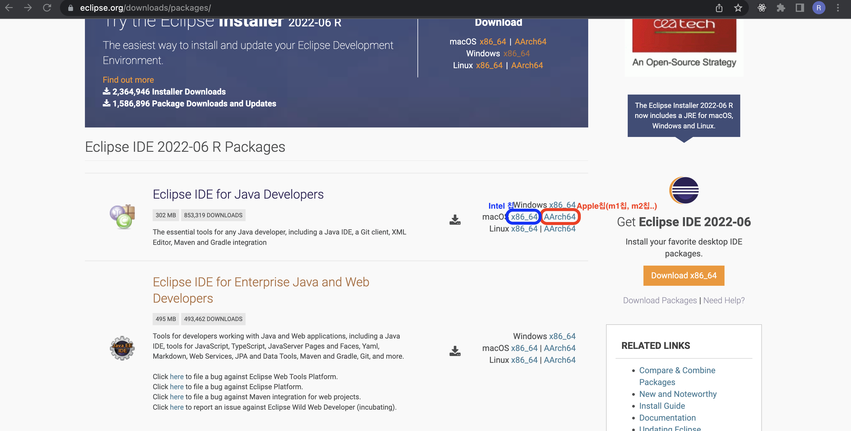Click the browser reload icon
Image resolution: width=851 pixels, height=431 pixels.
pyautogui.click(x=47, y=8)
